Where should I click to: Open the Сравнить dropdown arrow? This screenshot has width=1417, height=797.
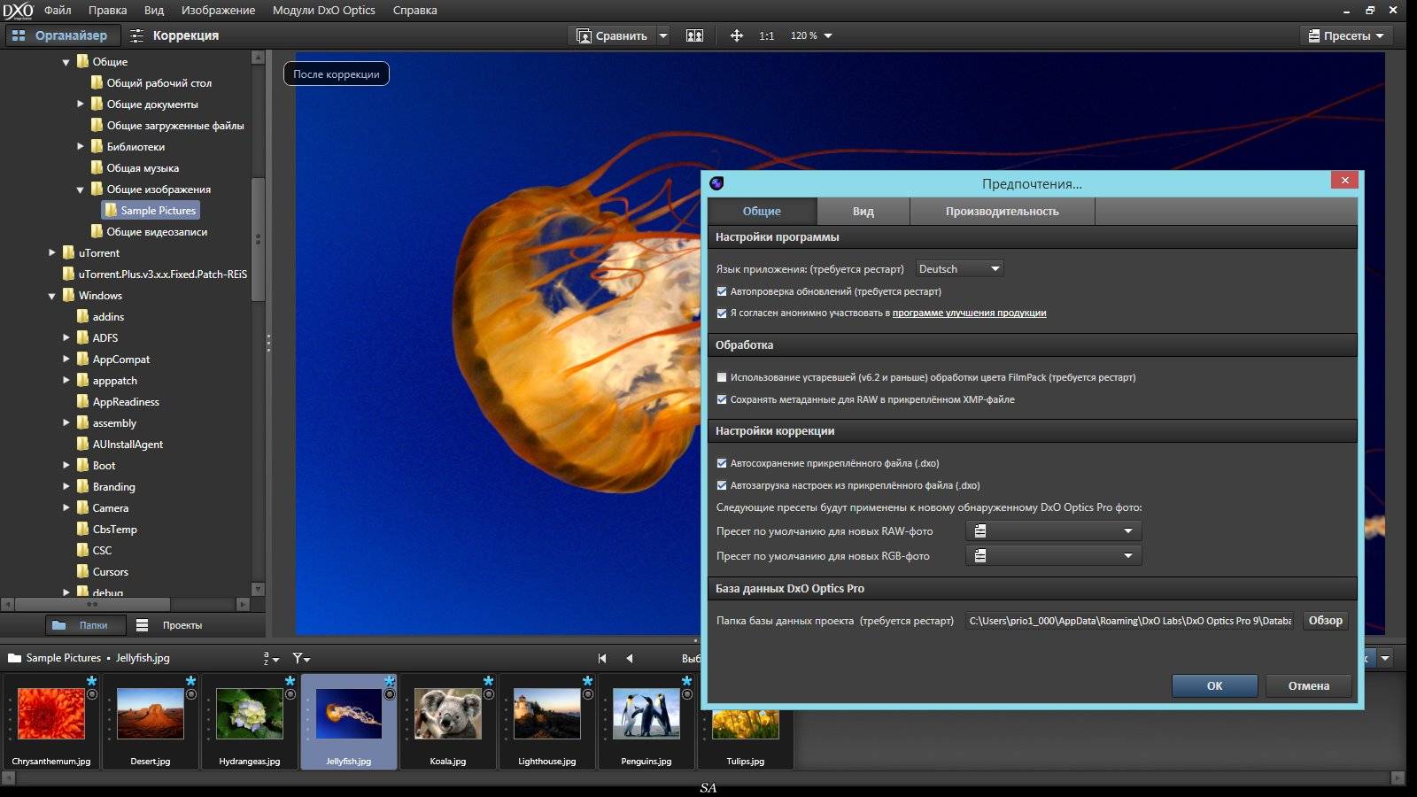(x=663, y=35)
